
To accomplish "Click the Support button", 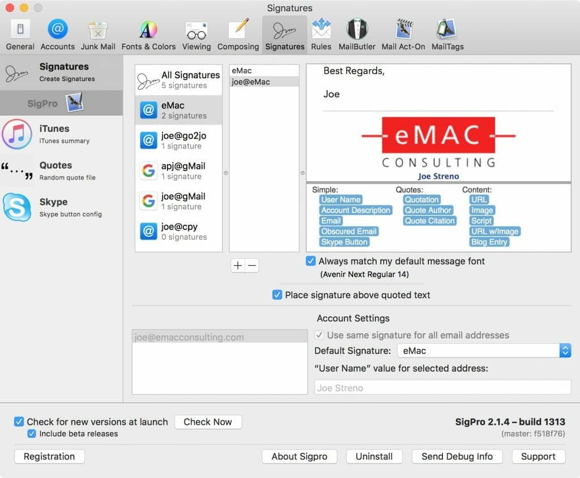I will coord(538,456).
